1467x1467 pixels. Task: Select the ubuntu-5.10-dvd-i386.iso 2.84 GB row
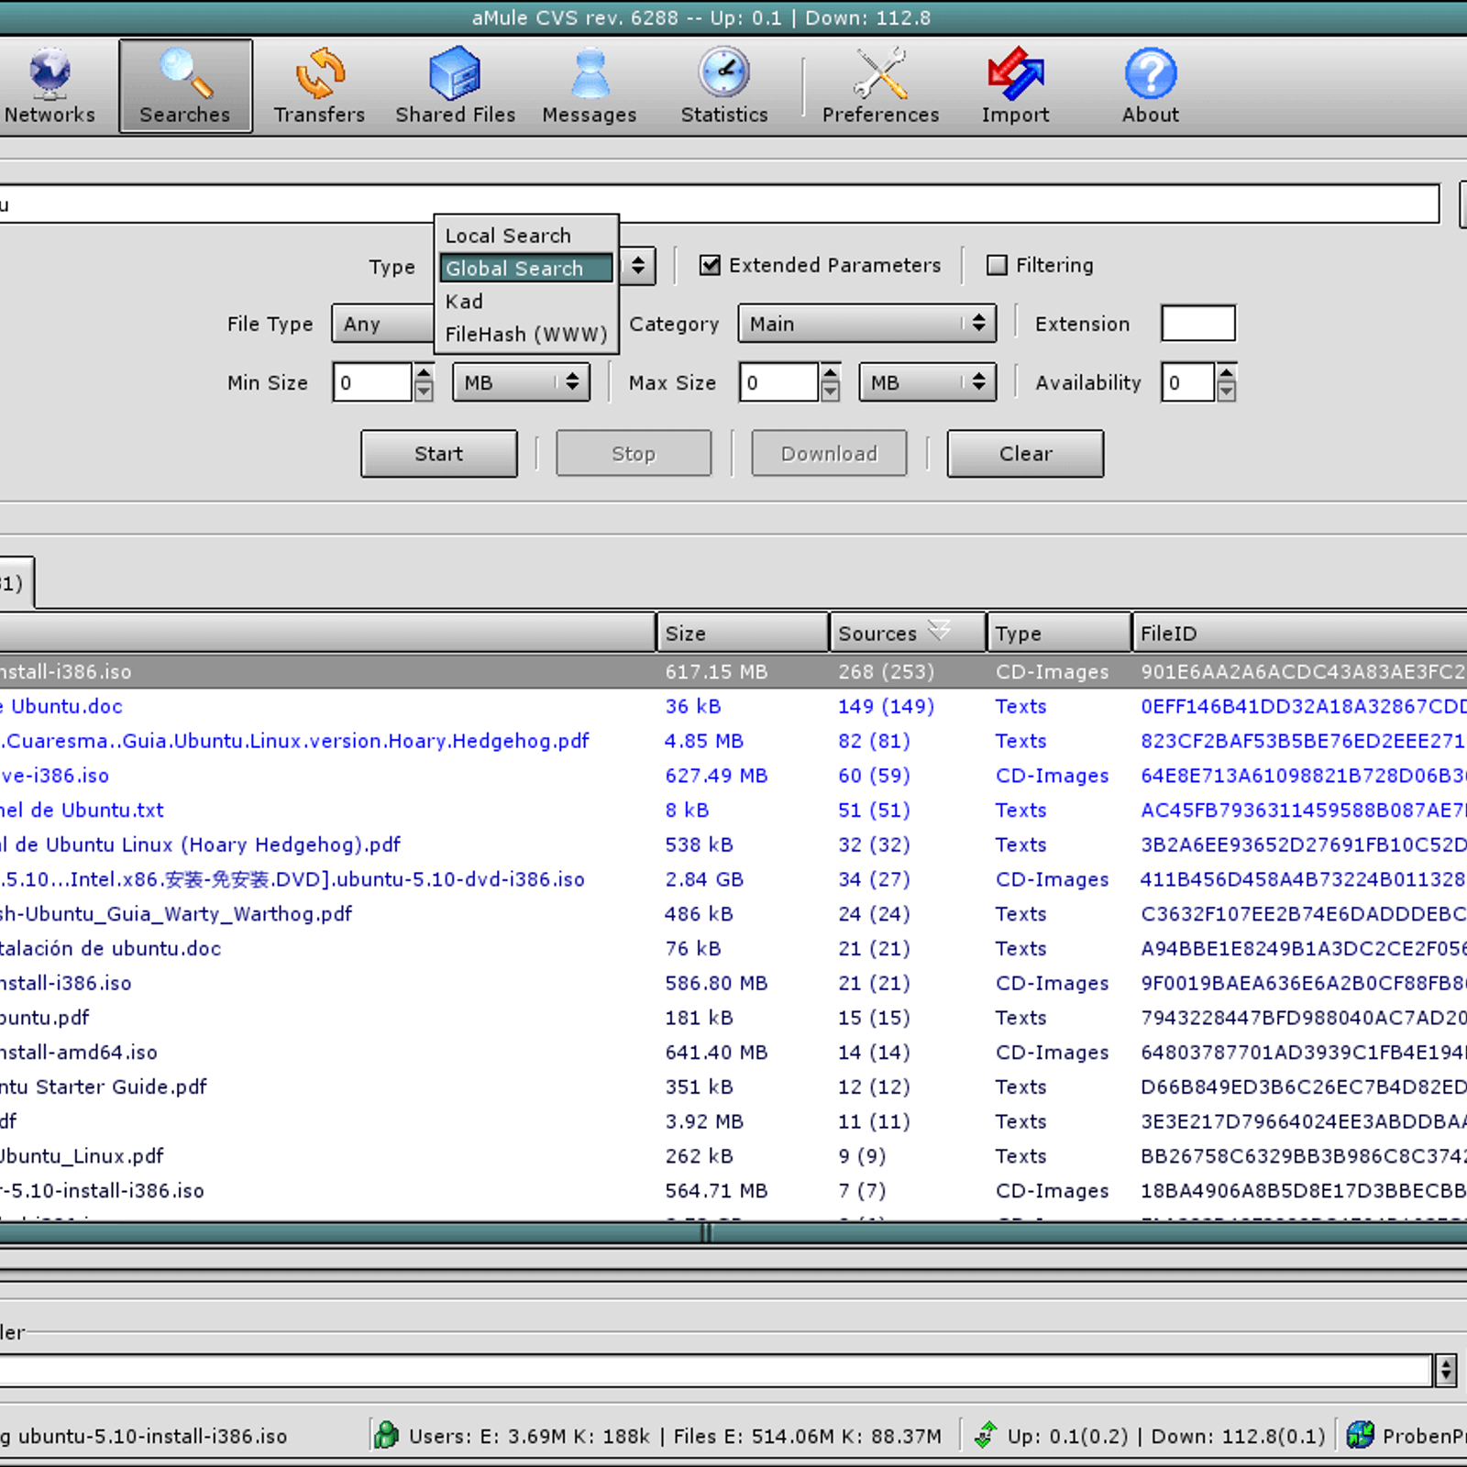coord(733,879)
